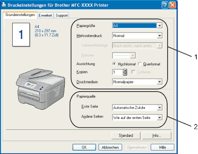Viewport: 198px width, 154px height.
Task: Click the Abbrechen button
Action: pos(110,147)
